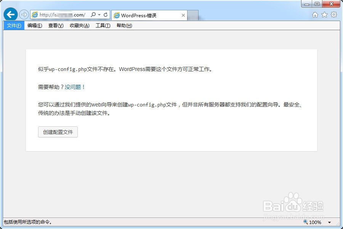Refresh the page with reload icon
This screenshot has width=343, height=229.
point(106,15)
